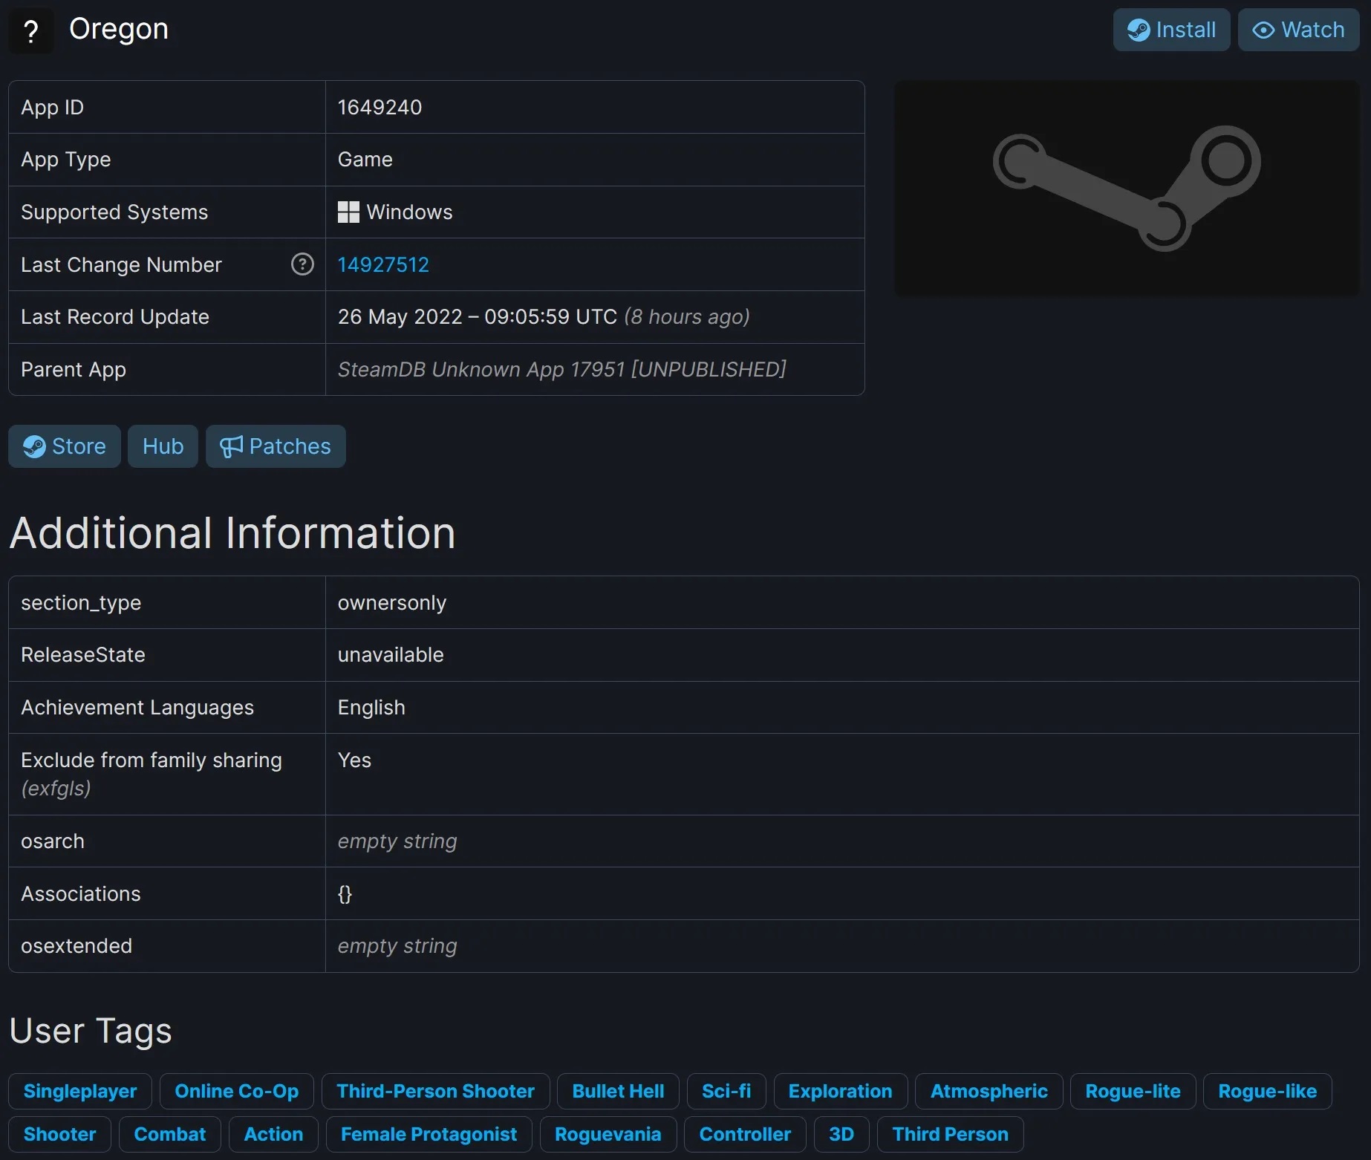Select the Controller tag
This screenshot has width=1371, height=1160.
coord(745,1134)
